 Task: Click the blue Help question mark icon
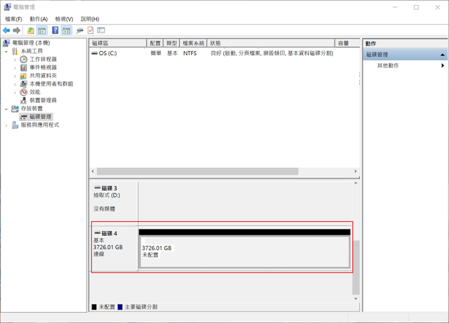pos(56,30)
